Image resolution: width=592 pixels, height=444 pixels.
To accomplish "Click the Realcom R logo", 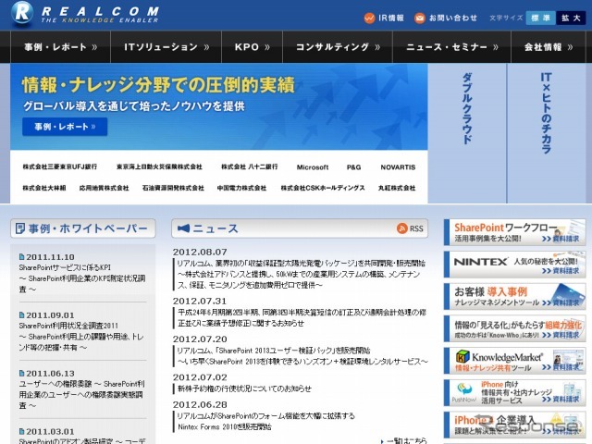I will click(x=22, y=13).
